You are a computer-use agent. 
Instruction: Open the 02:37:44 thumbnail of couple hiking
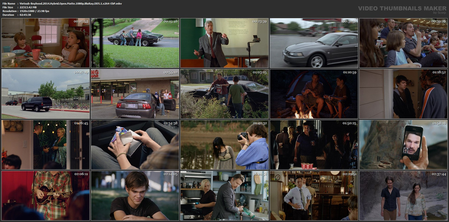[x=403, y=196]
